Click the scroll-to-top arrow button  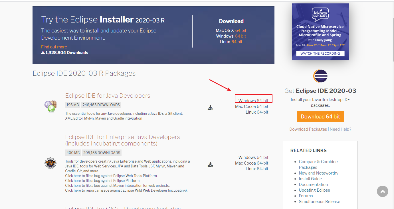tap(382, 191)
